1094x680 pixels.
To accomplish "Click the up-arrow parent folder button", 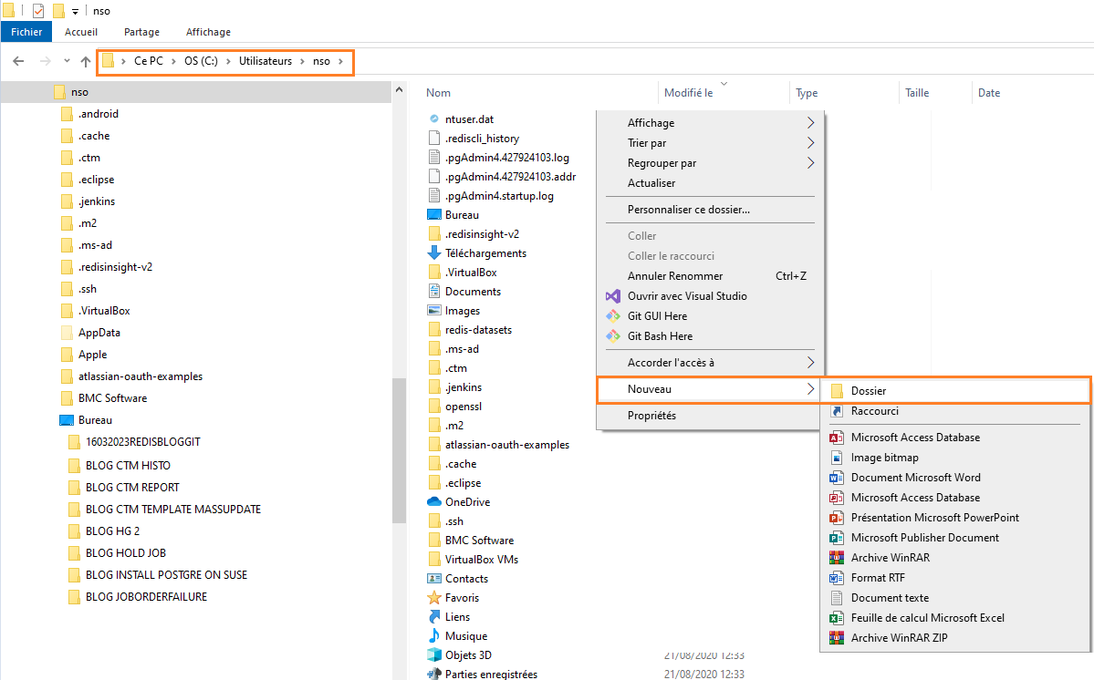I will pos(86,61).
